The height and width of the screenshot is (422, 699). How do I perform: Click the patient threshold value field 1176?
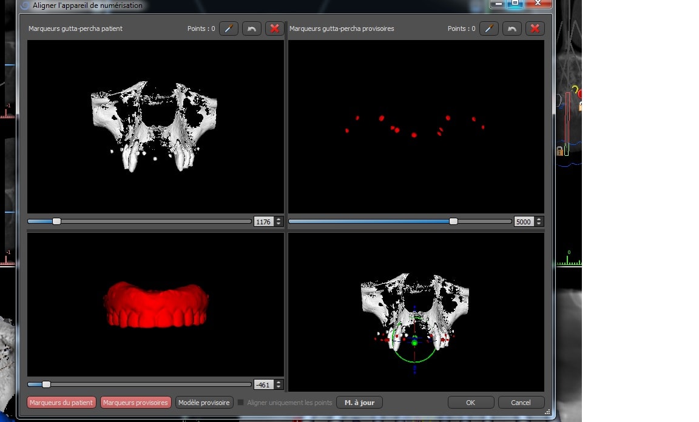pos(263,222)
